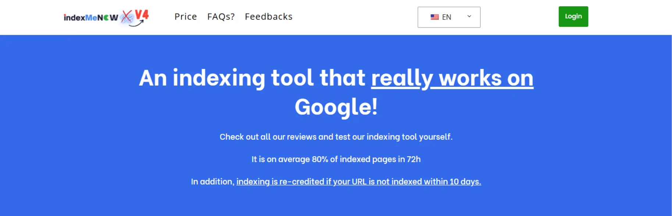Click the green Login button
Viewport: 672px width, 216px height.
pyautogui.click(x=573, y=17)
